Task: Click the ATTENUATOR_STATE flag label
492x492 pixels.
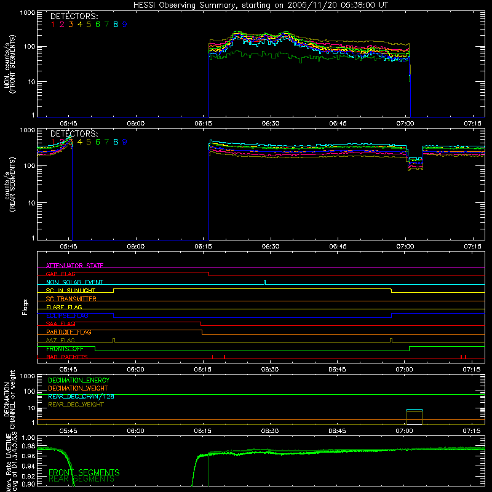Action: (x=74, y=266)
